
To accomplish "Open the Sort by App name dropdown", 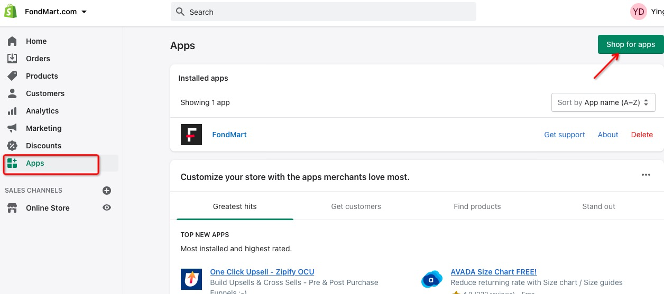I will click(x=603, y=102).
